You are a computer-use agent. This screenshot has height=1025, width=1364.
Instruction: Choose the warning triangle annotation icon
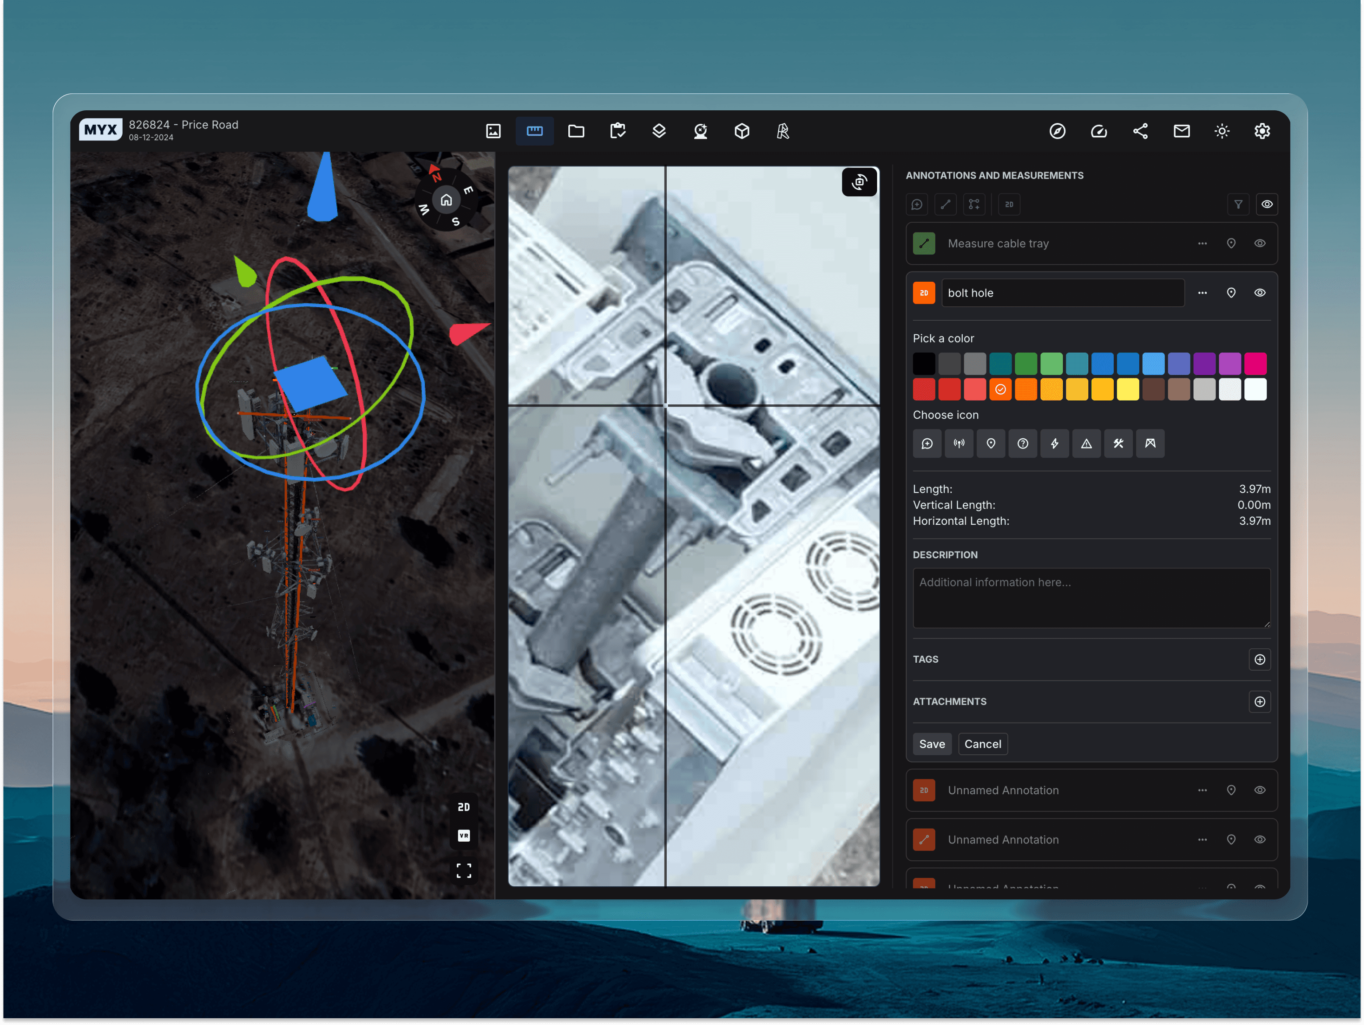click(x=1086, y=443)
